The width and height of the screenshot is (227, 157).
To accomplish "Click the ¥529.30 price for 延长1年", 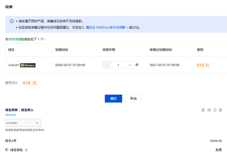I will 216,141.
